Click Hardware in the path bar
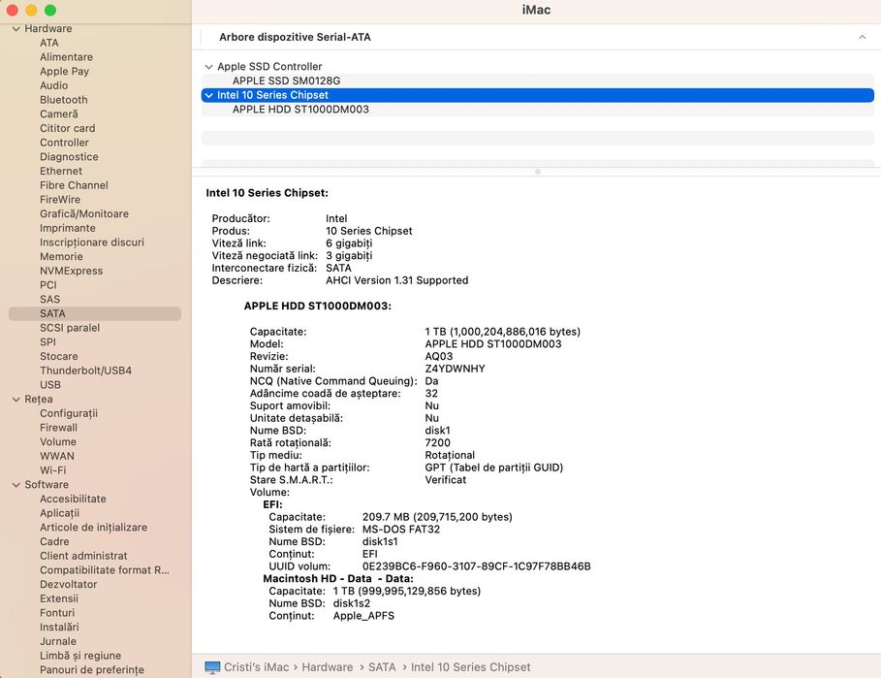The height and width of the screenshot is (678, 881). click(328, 667)
